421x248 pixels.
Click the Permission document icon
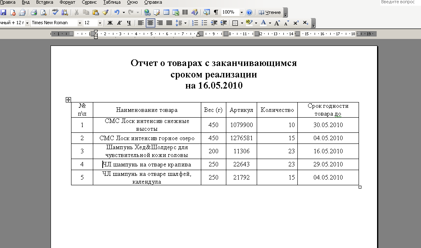point(13,12)
